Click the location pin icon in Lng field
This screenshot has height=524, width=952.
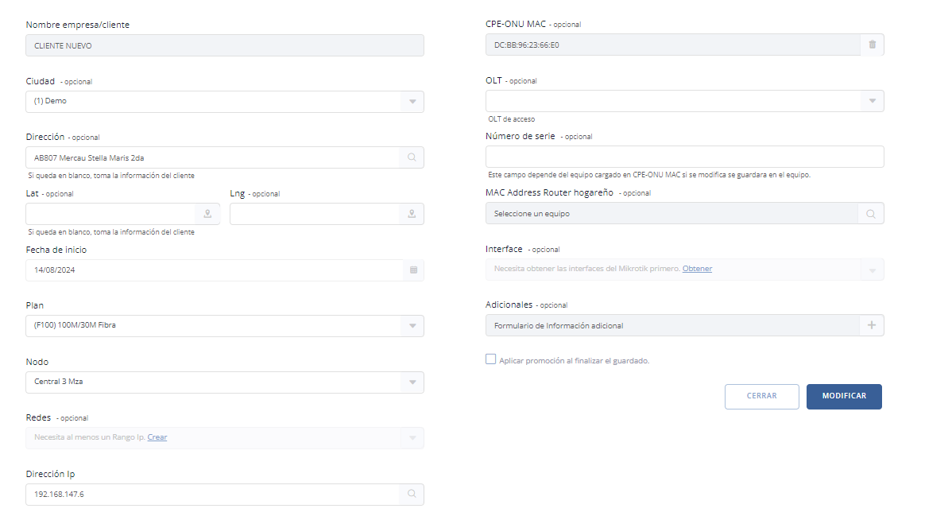tap(412, 214)
